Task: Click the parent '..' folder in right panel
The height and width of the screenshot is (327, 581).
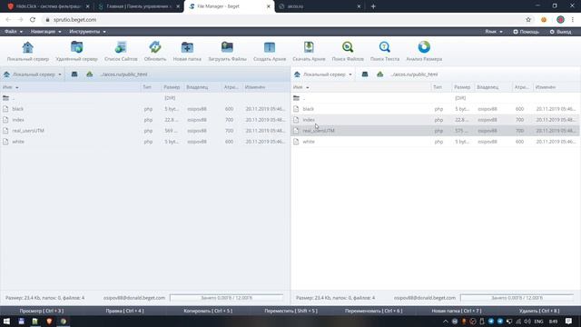Action: [x=436, y=98]
